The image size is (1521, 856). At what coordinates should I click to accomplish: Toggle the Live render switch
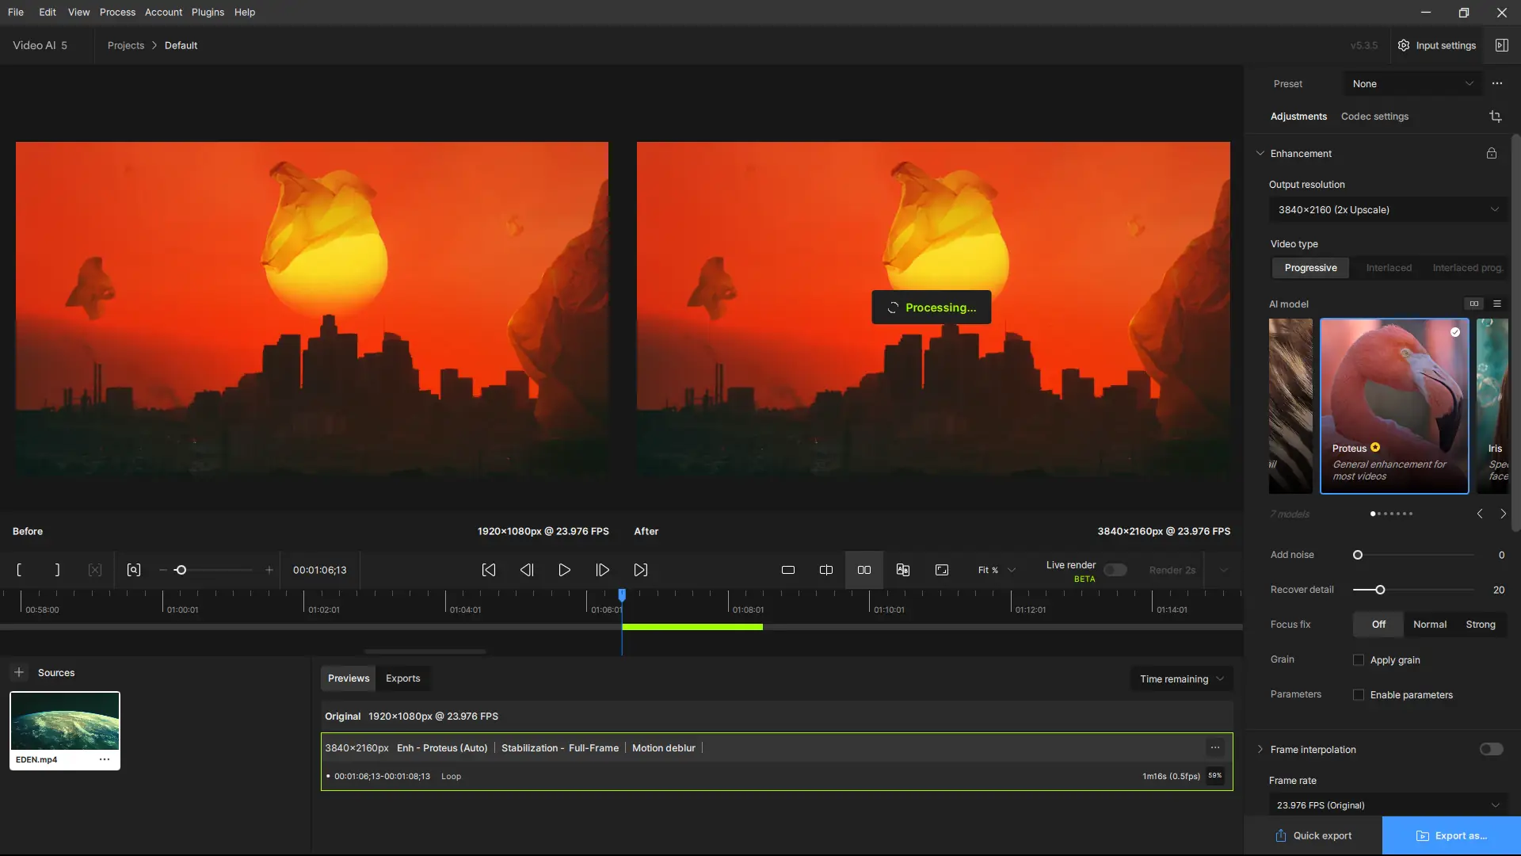[x=1115, y=570]
